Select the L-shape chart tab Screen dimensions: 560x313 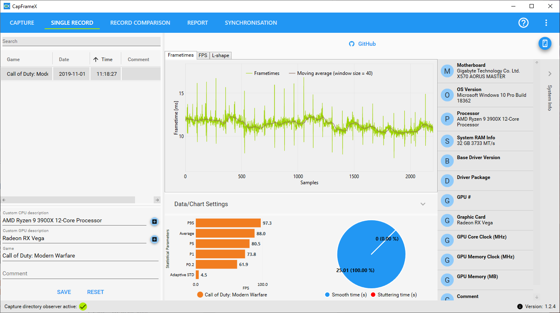coord(221,55)
